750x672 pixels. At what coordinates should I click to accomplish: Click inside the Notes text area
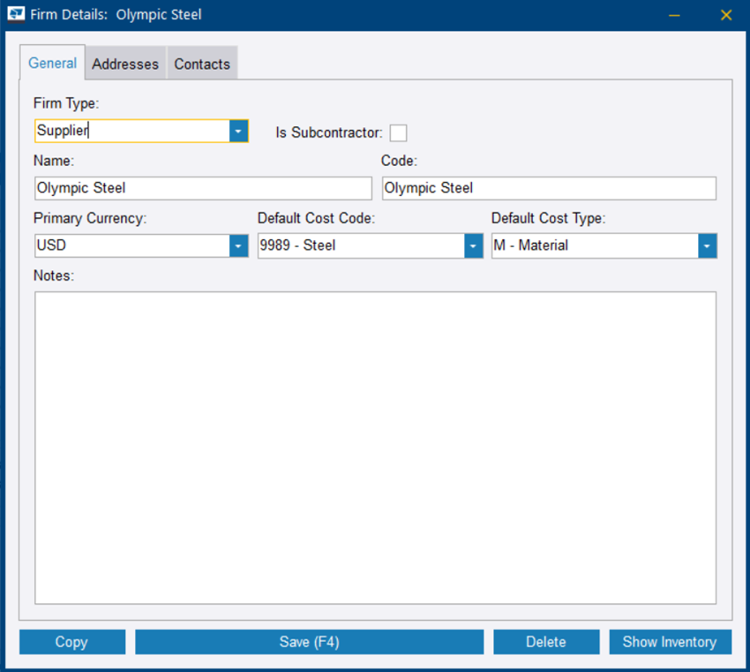[375, 447]
